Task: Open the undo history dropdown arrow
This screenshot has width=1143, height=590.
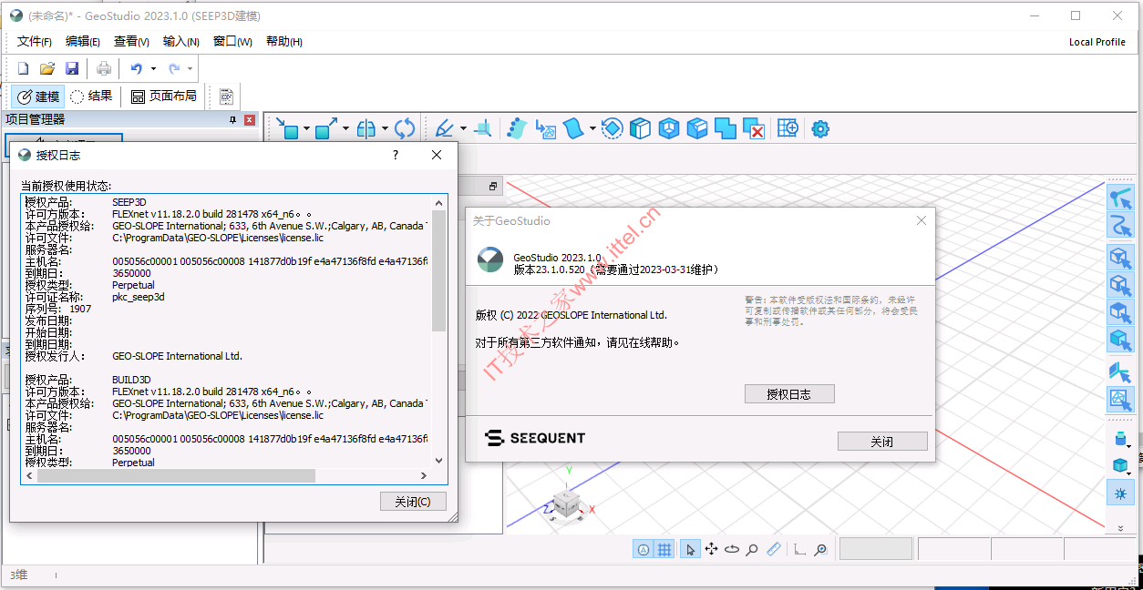Action: (x=153, y=68)
